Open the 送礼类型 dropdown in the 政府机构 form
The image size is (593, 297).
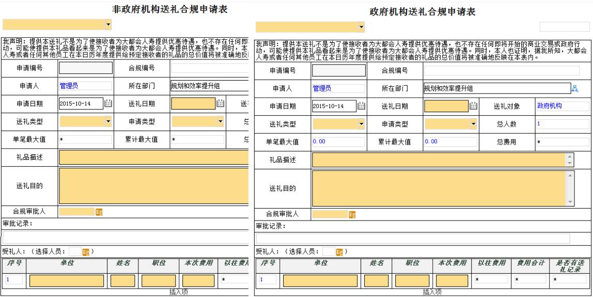pos(361,124)
